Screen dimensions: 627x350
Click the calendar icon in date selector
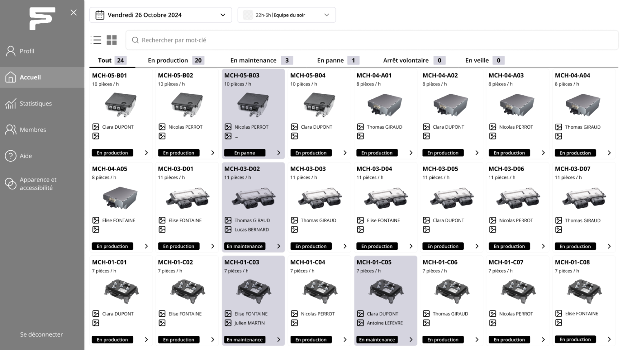(x=100, y=15)
